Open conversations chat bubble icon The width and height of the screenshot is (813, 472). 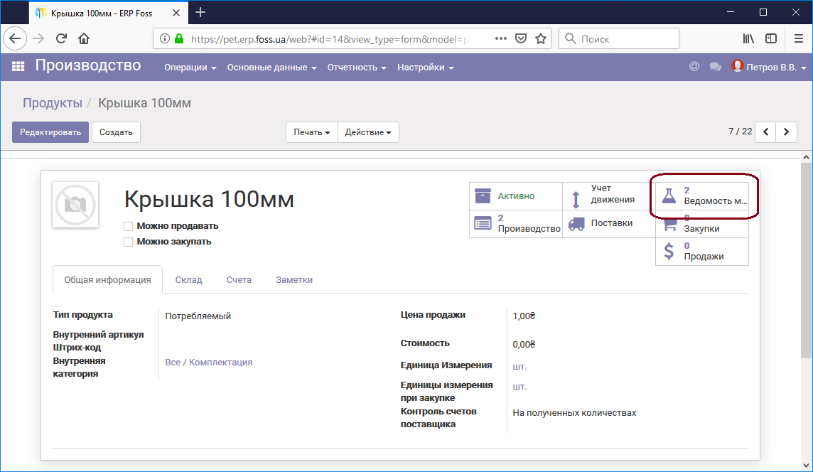coord(716,67)
